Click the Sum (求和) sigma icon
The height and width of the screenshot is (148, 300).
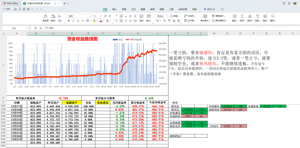tap(242, 16)
